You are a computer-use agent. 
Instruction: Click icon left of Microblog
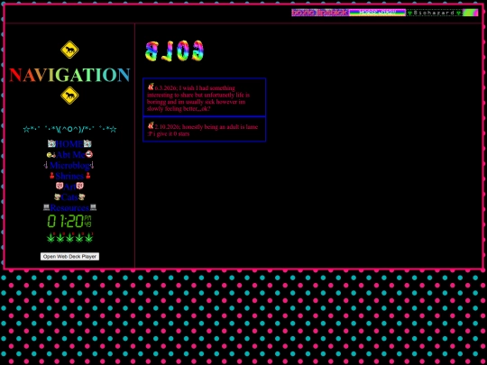pos(46,165)
